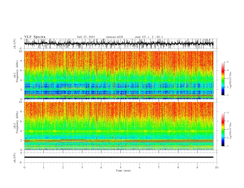Viewport: 244px width, 188px height.
Task: Click the ch.1 frequency tick label 6
Action: click(x=21, y=70)
